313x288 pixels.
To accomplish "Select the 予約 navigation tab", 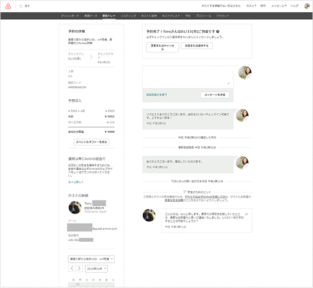I will (188, 16).
